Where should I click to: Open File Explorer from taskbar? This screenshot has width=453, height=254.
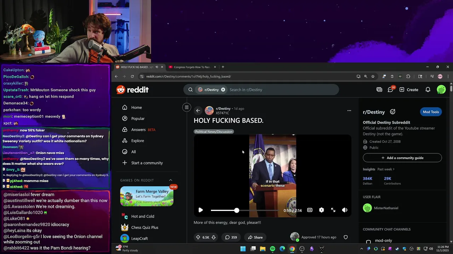pyautogui.click(x=263, y=249)
